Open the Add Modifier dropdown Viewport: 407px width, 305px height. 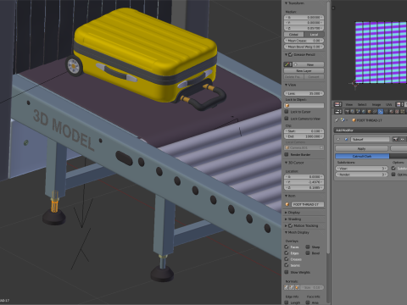[x=371, y=130]
